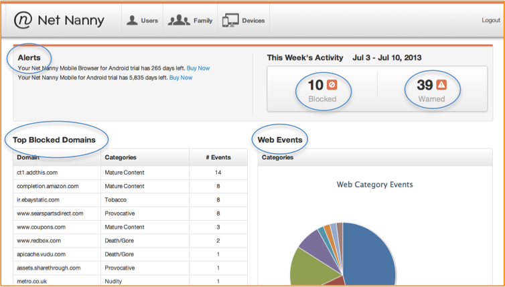Click events count 3 for www.coupons.com
The image size is (505, 287).
click(218, 227)
